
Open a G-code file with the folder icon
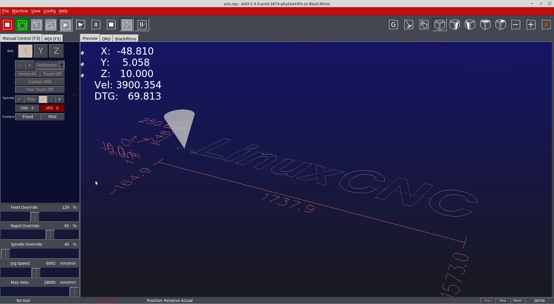[x=36, y=25]
